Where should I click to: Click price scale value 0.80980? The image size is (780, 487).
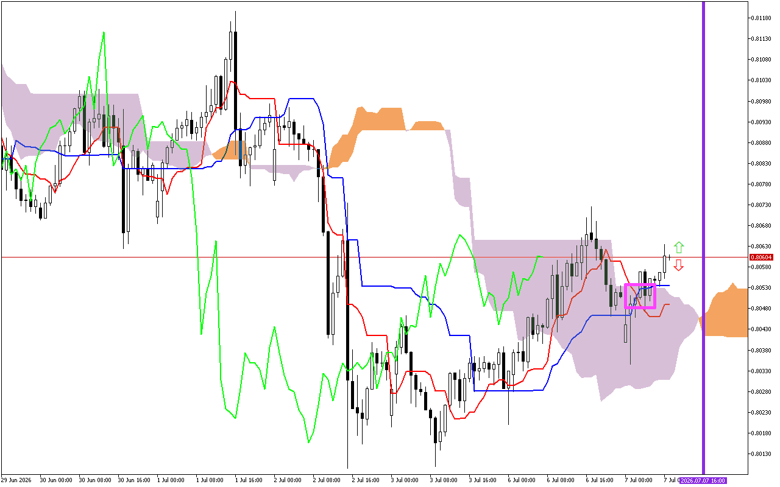pyautogui.click(x=762, y=101)
